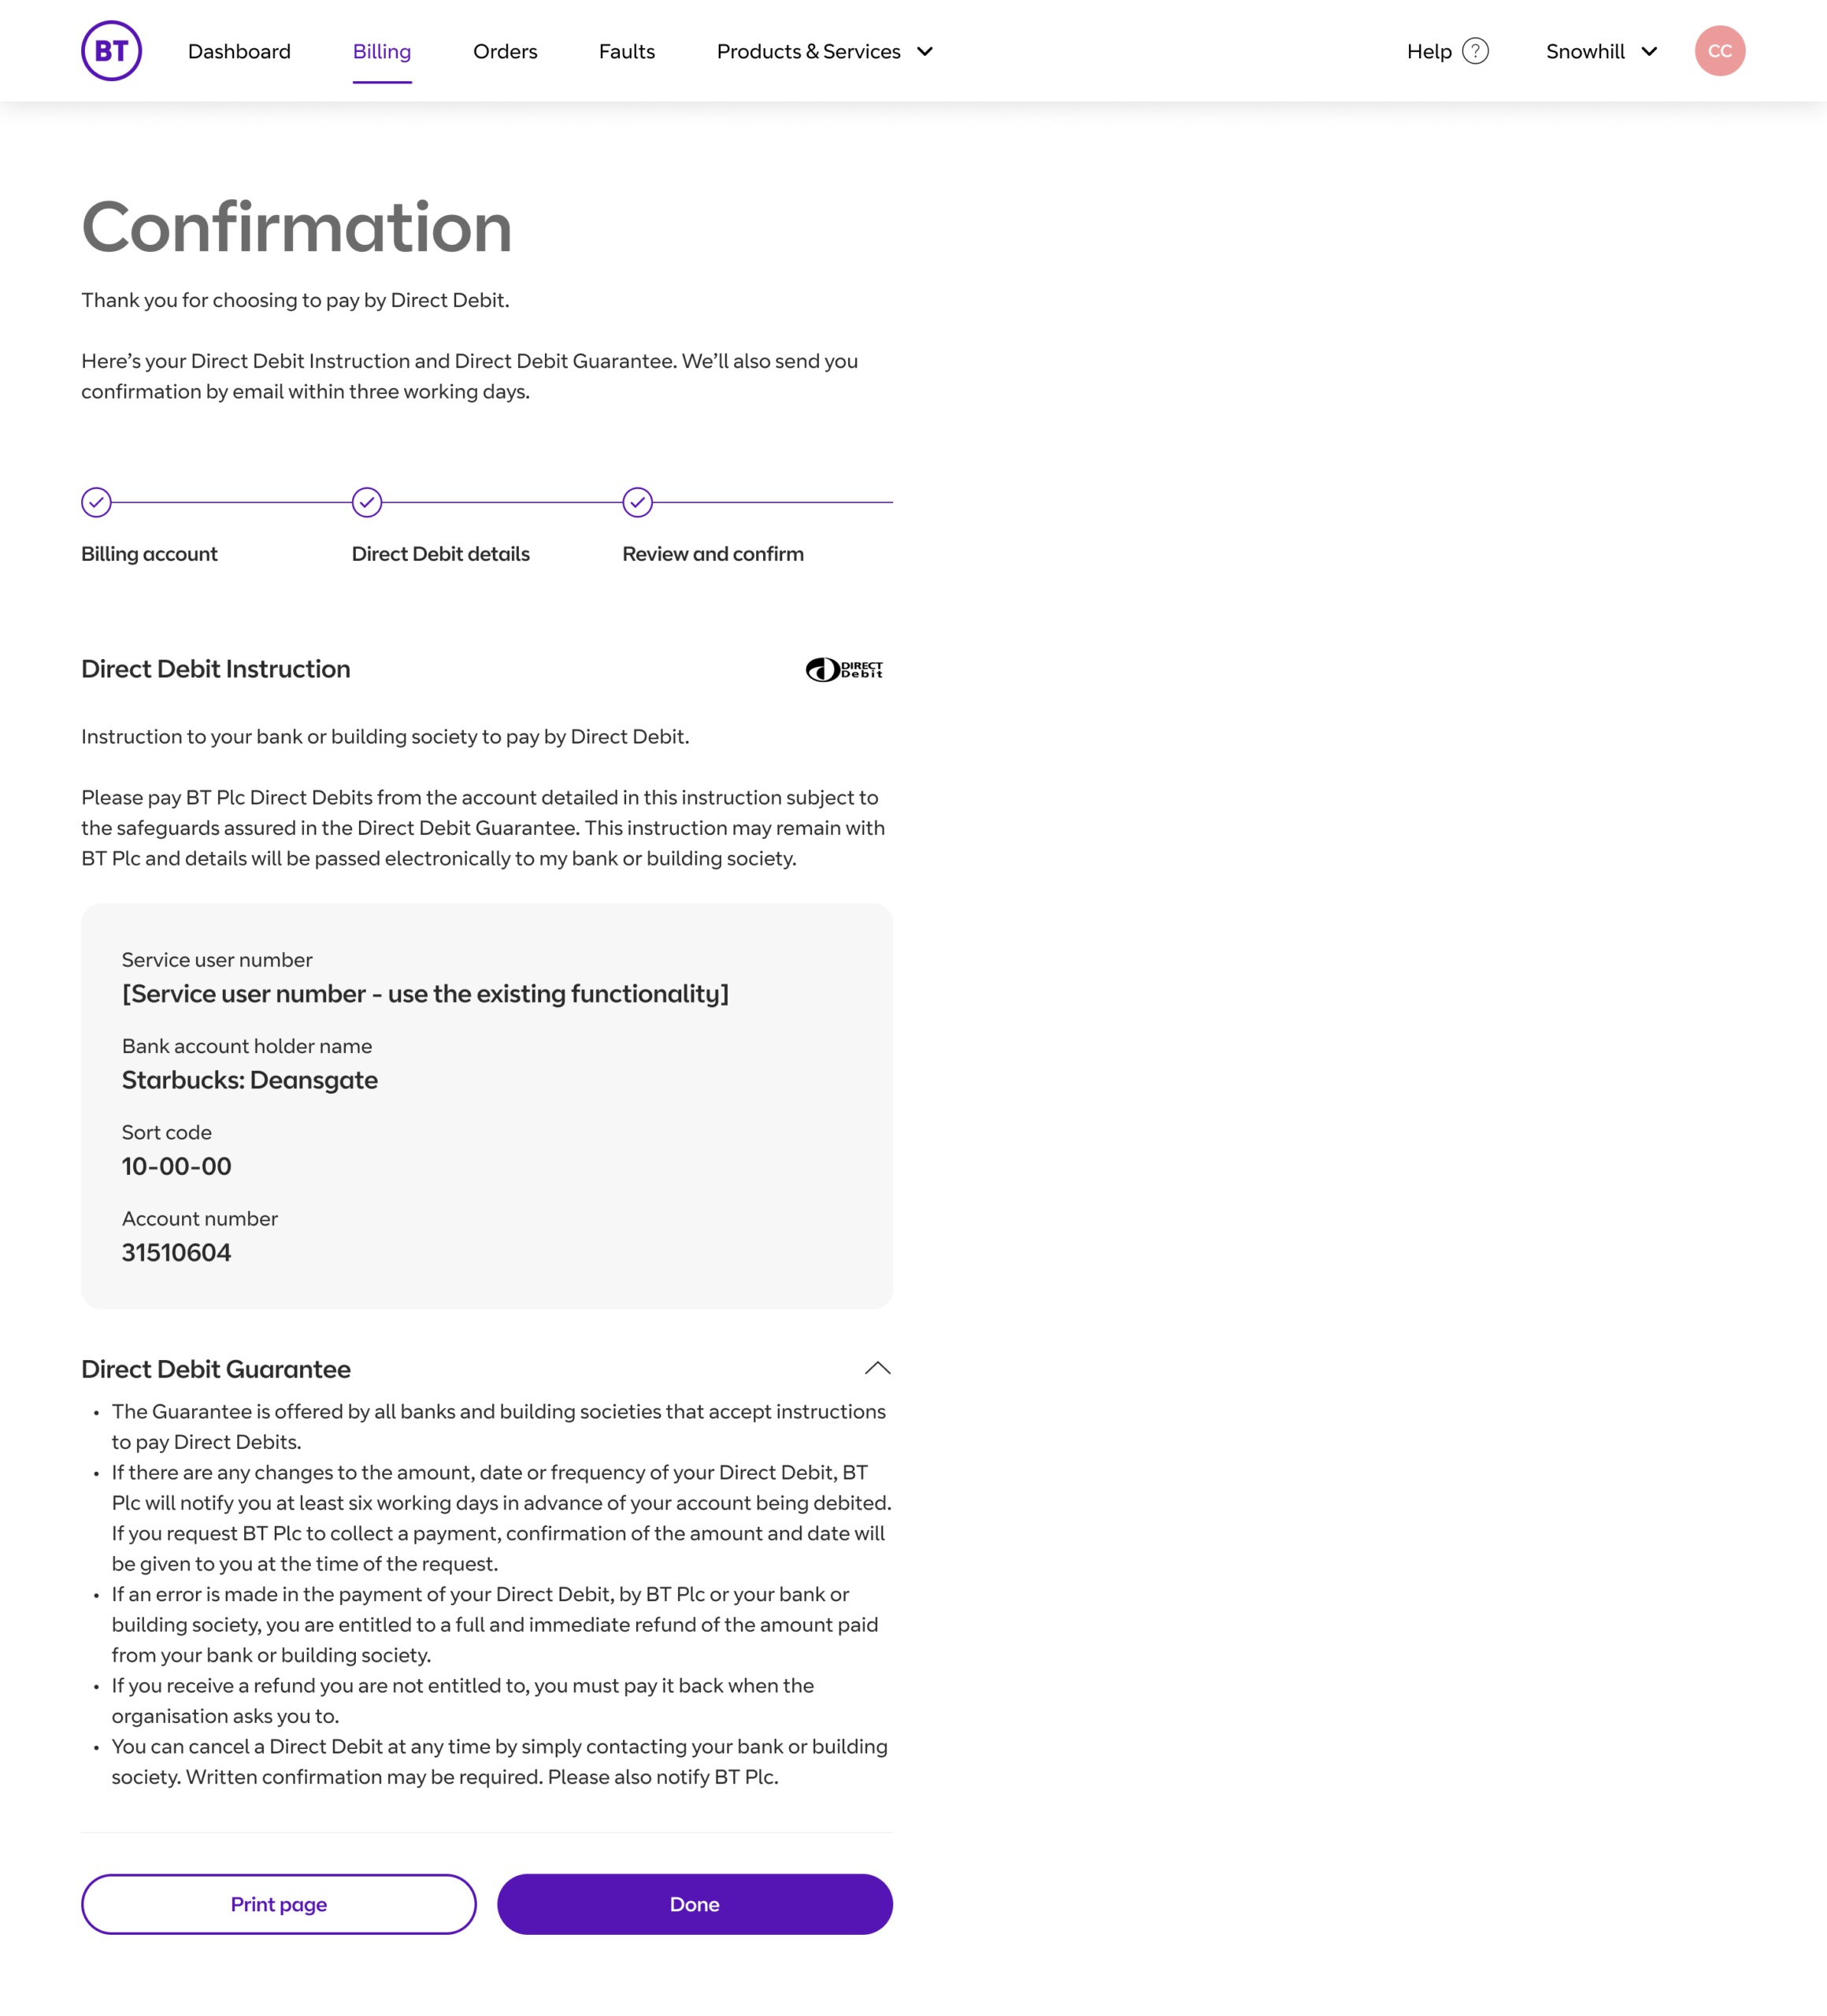Select the Billing account step checkmark
Viewport: 1827px width, 2016px height.
(96, 502)
